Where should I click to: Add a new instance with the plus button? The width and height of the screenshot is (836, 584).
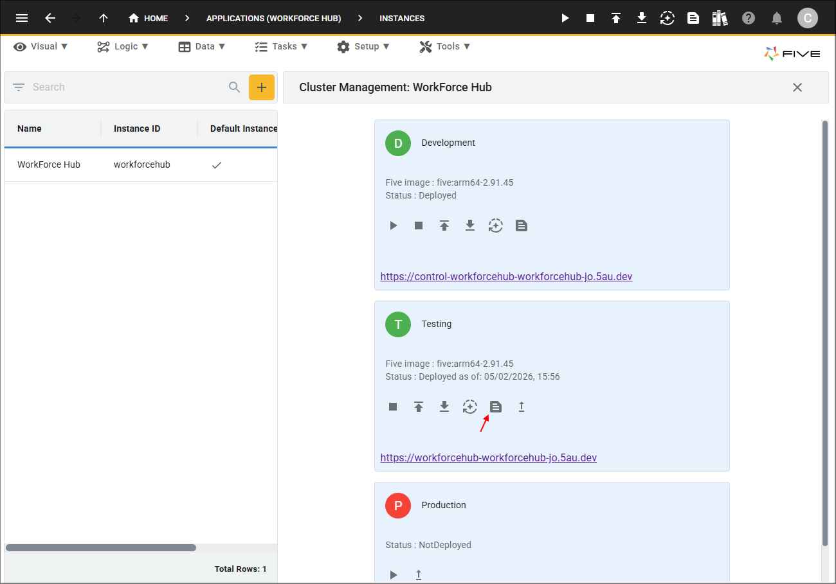tap(262, 87)
